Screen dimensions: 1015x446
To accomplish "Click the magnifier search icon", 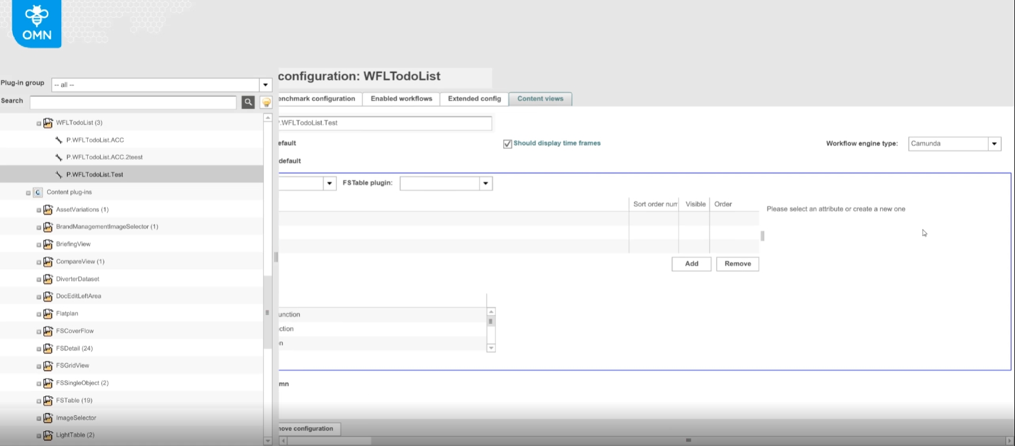I will pos(248,103).
